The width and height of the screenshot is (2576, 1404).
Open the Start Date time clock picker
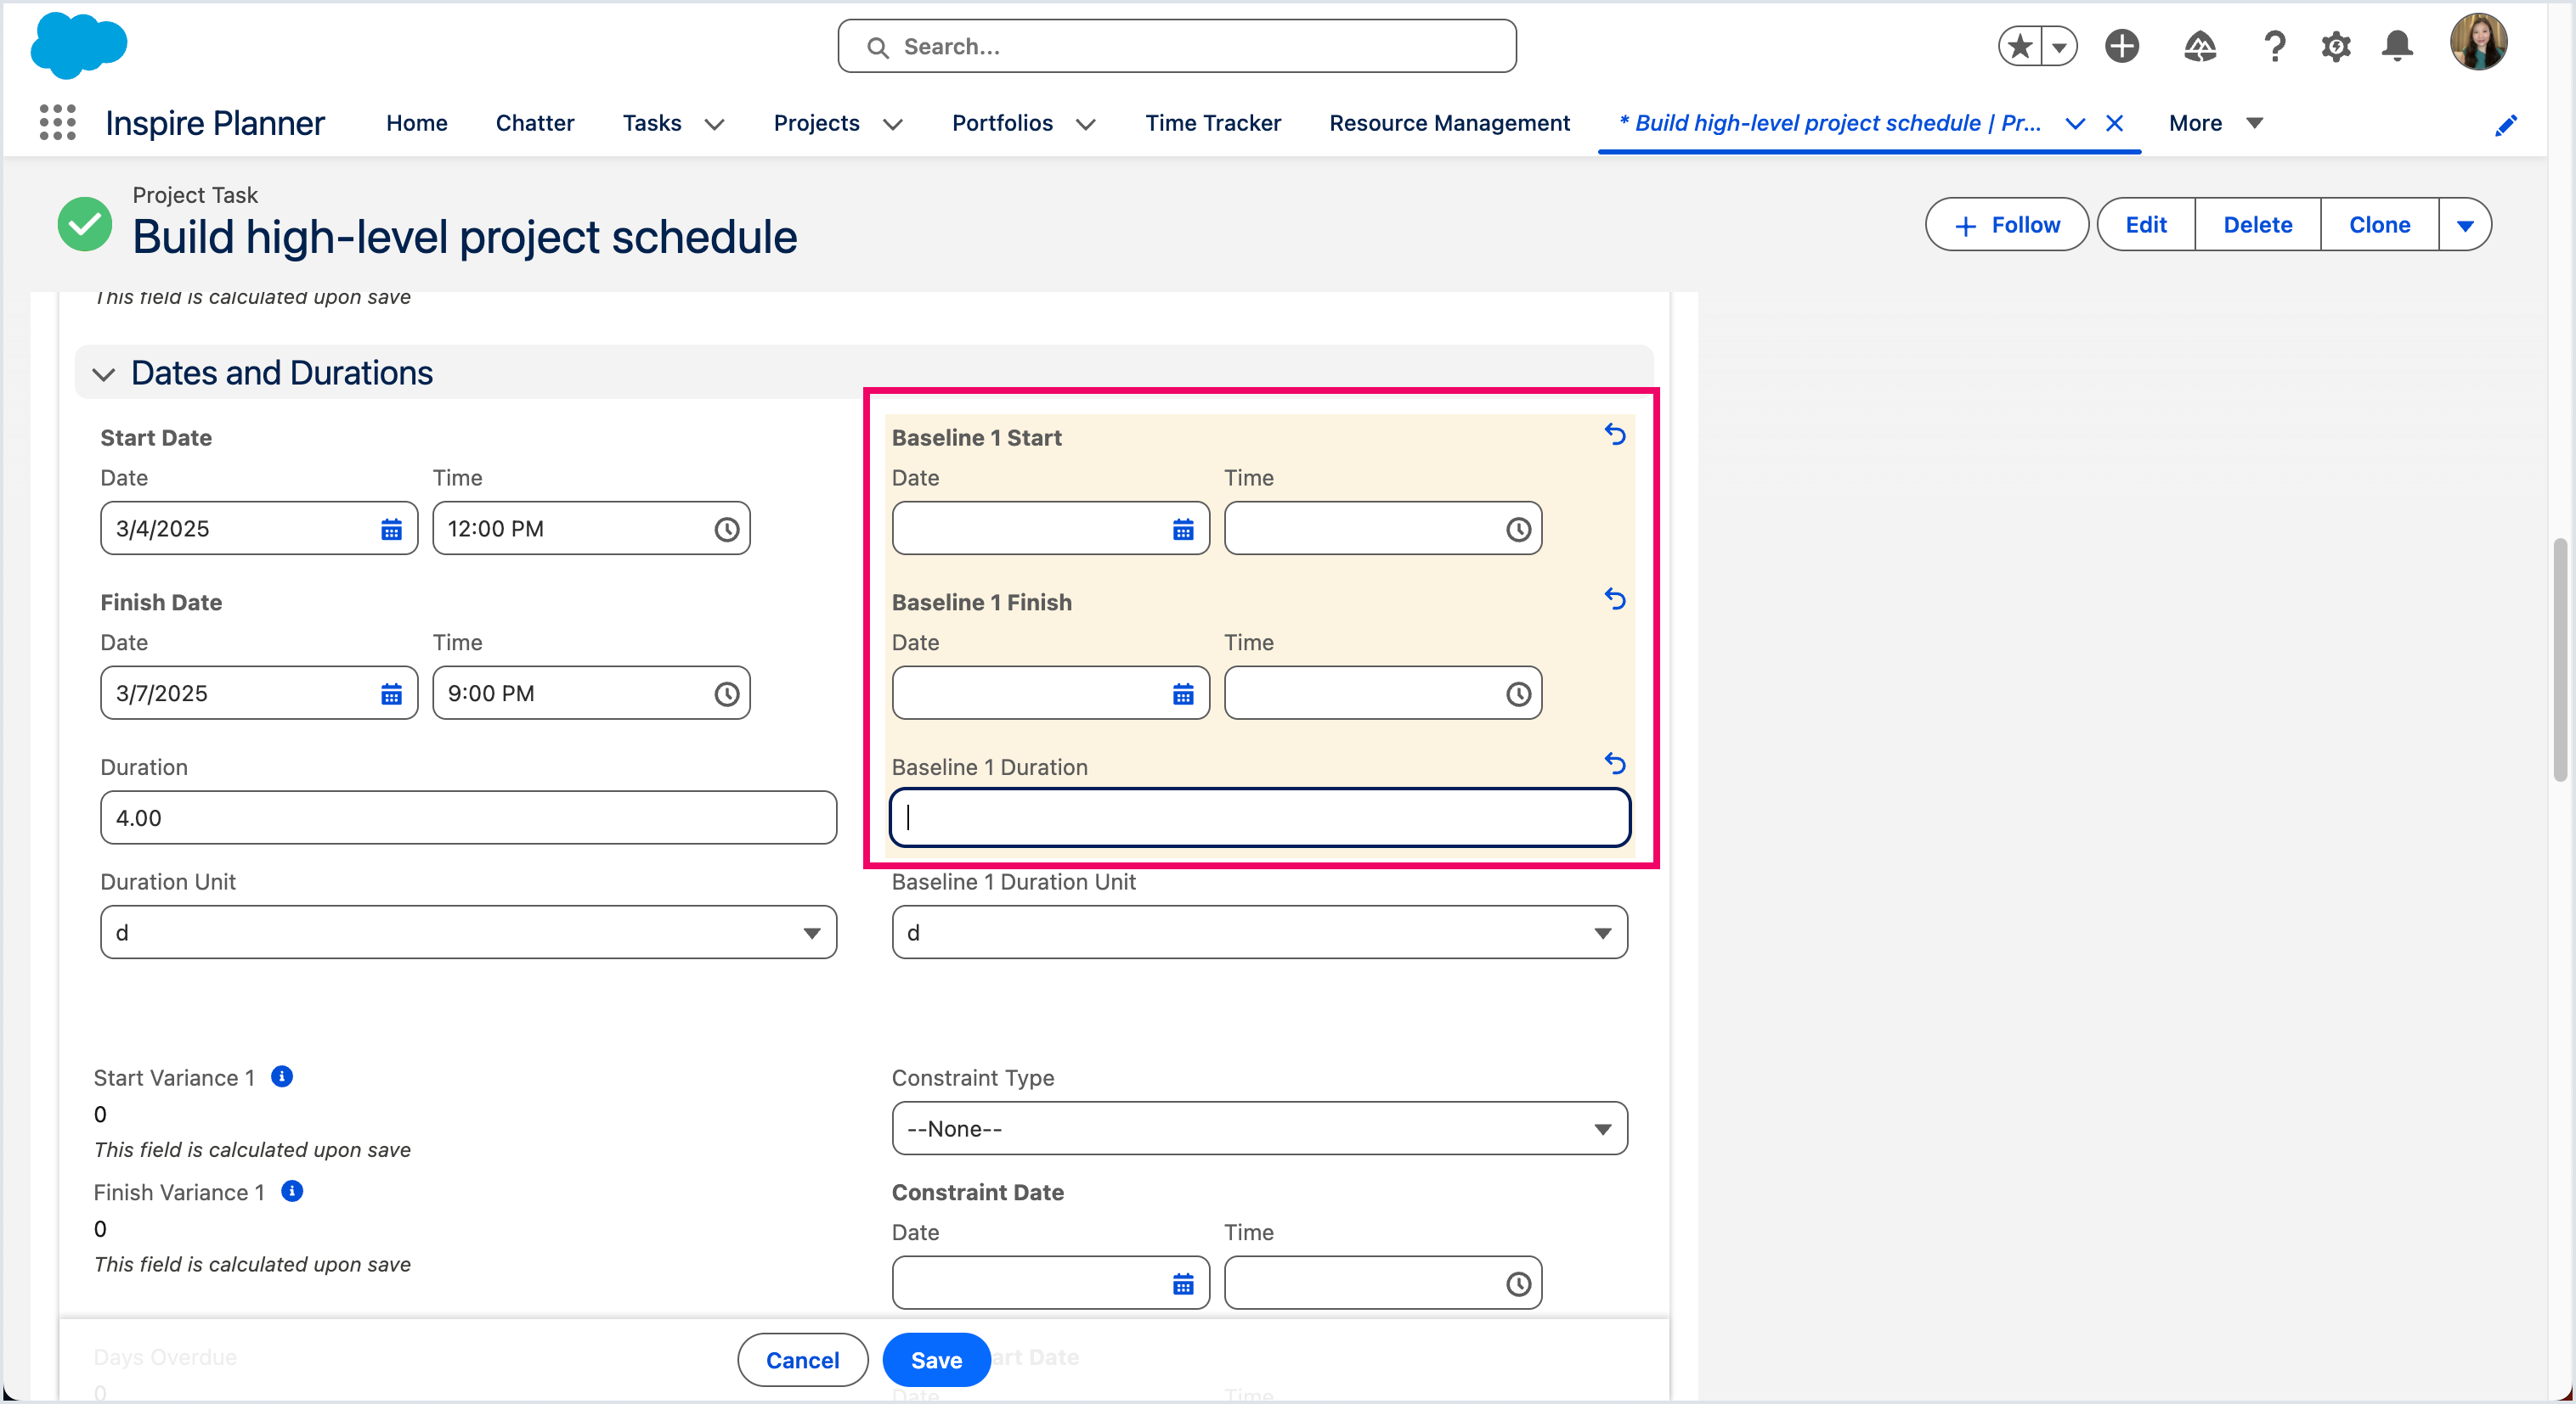pos(727,530)
